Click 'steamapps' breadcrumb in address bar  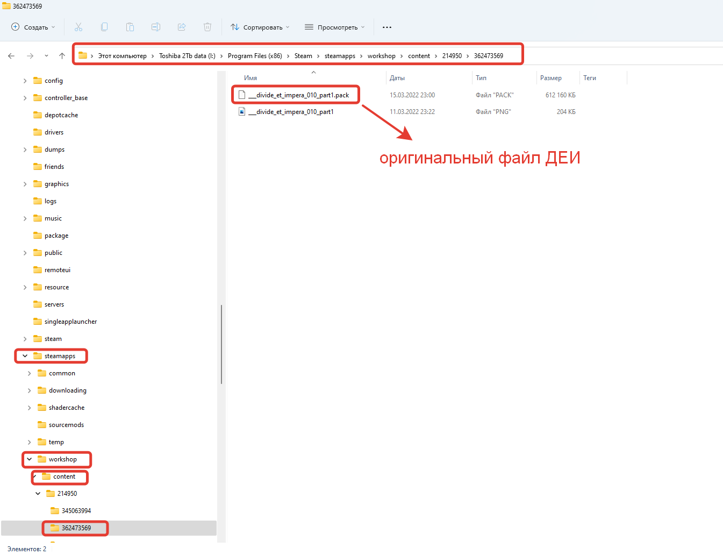[x=340, y=56]
